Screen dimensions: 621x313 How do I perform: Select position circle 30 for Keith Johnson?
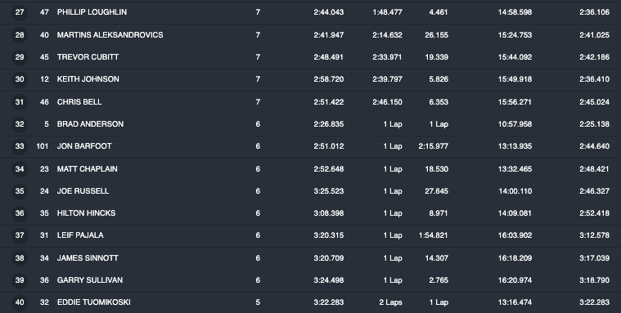[x=20, y=79]
